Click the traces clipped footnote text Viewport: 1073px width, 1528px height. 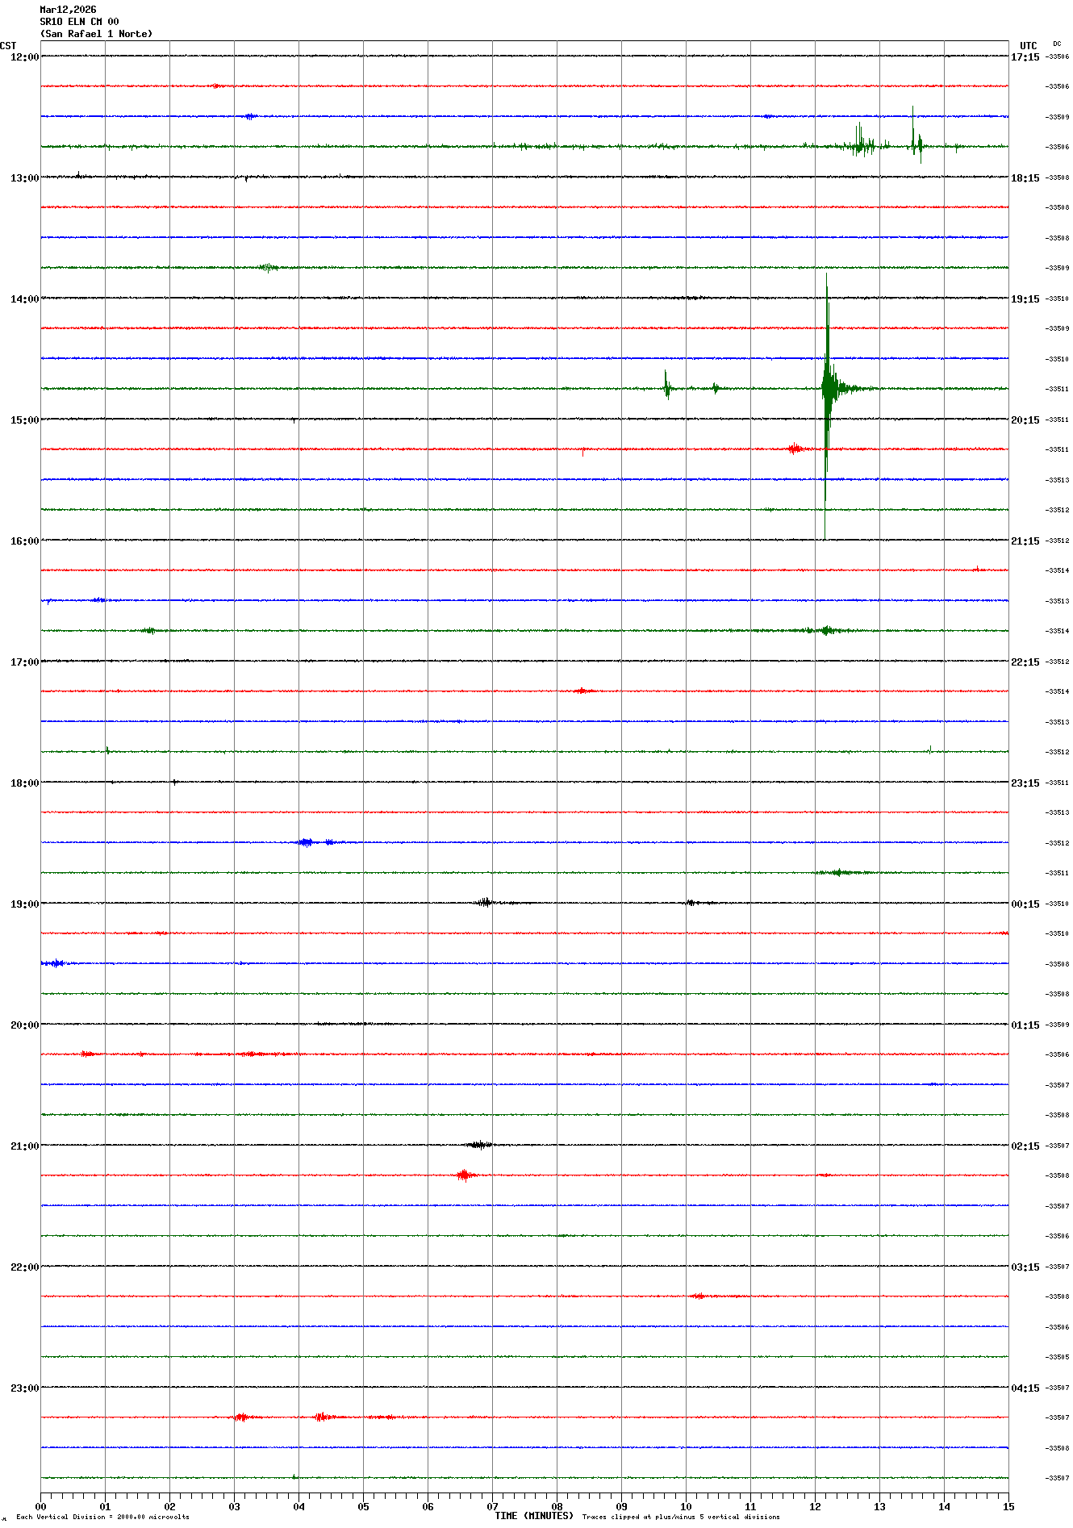[x=680, y=1517]
